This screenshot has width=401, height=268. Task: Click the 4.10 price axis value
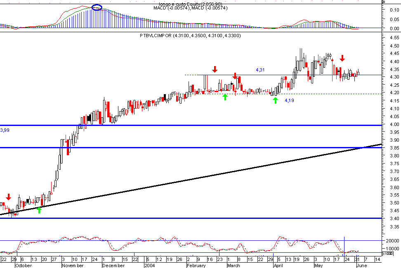[395, 109]
